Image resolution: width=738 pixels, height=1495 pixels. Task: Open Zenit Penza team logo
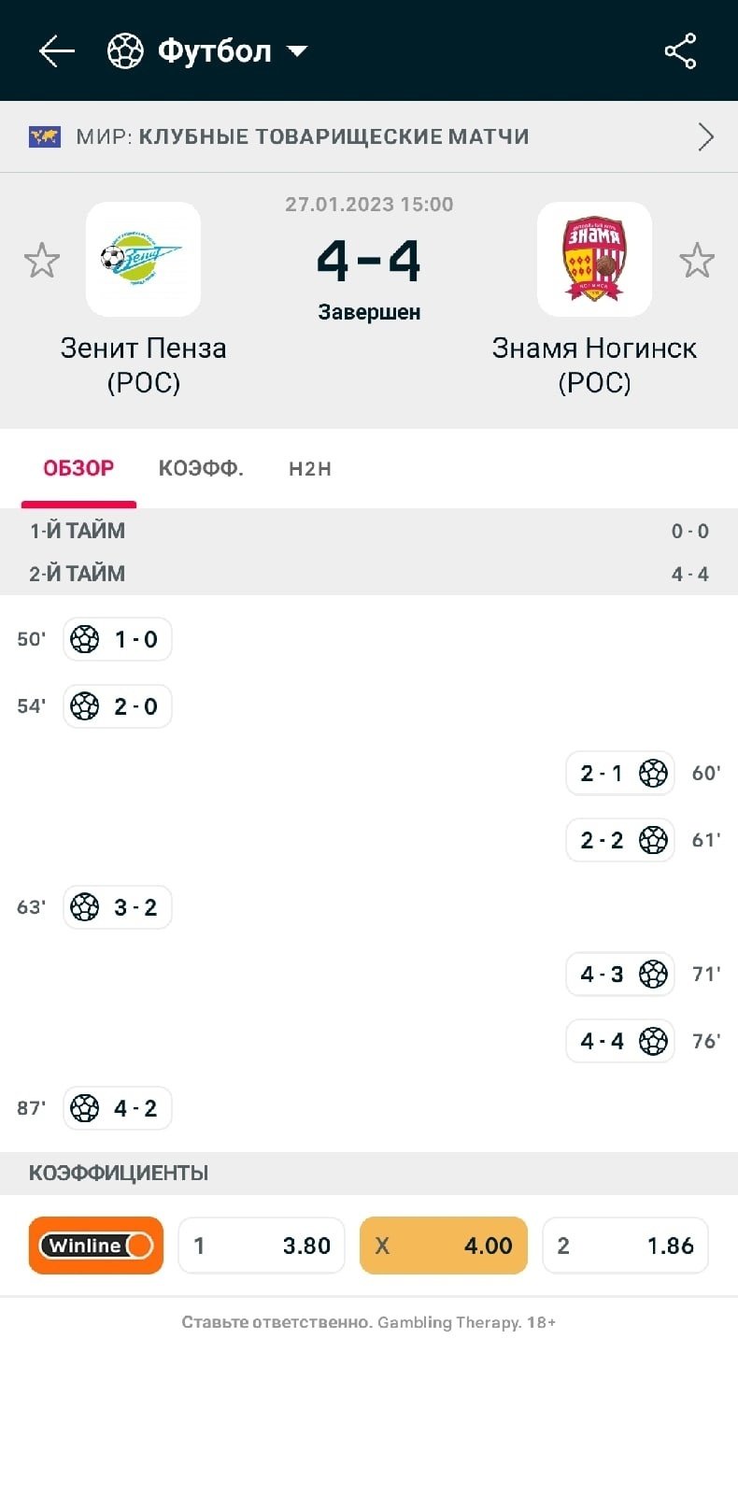[143, 259]
